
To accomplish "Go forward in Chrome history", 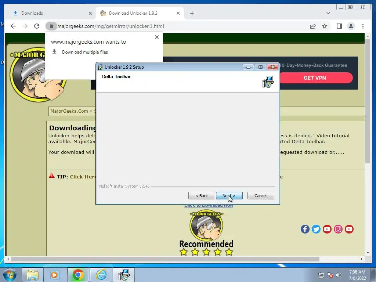I will [25, 26].
